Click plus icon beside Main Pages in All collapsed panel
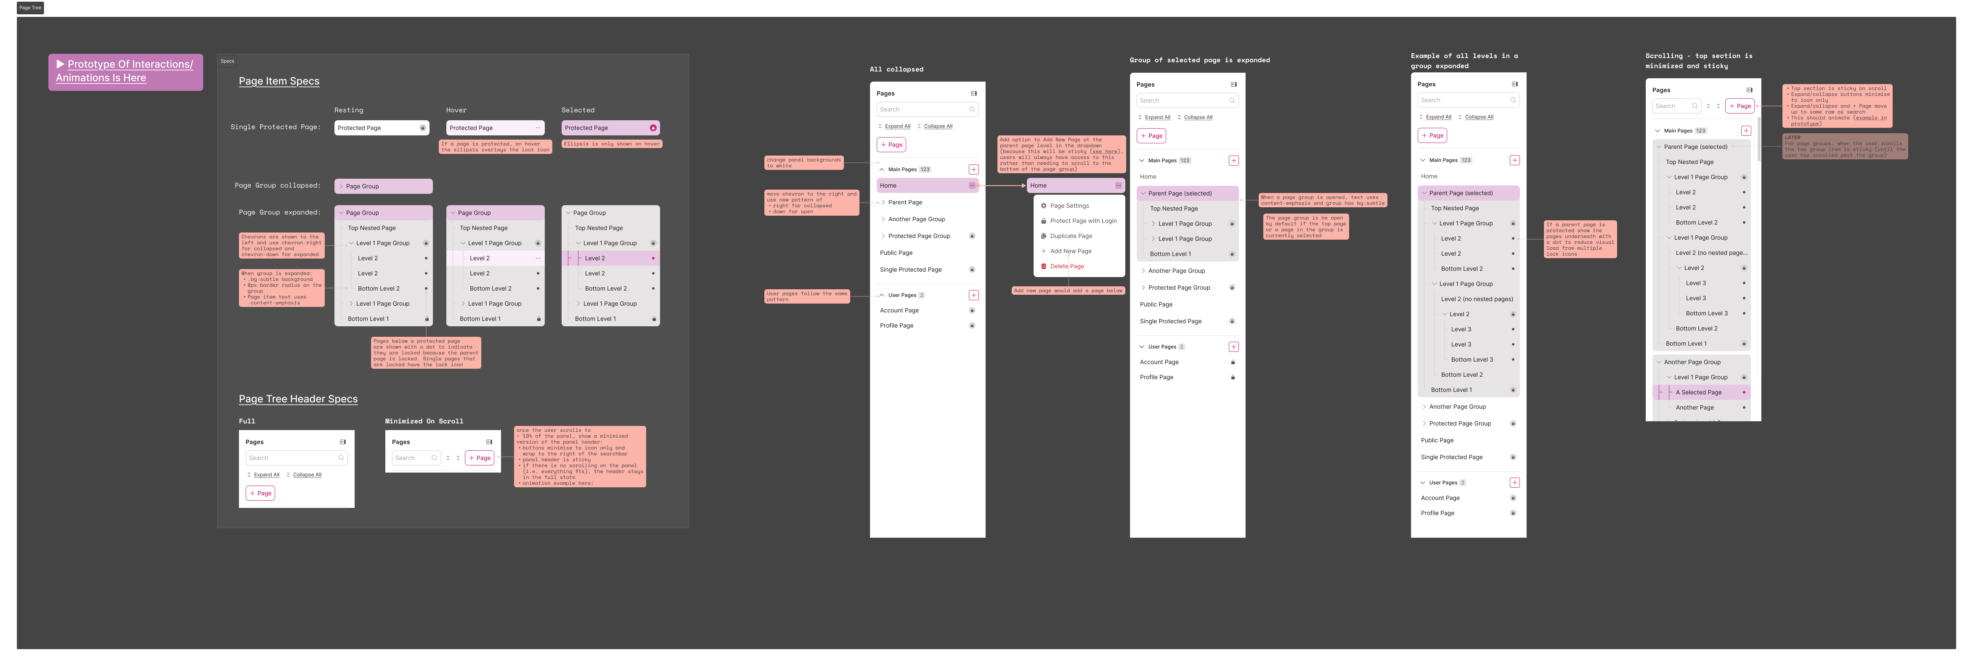Viewport: 1973px width, 666px height. click(x=973, y=169)
